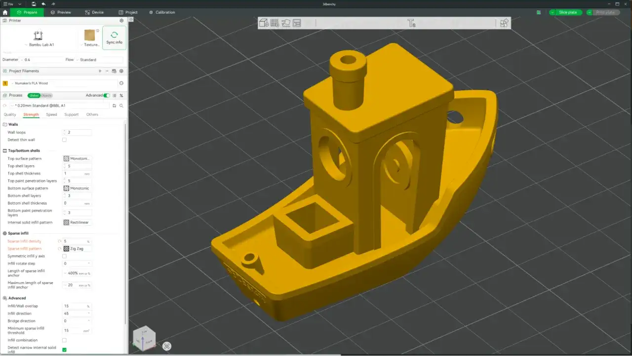Open the Assembly view icon
Image resolution: width=632 pixels, height=356 pixels.
(504, 23)
